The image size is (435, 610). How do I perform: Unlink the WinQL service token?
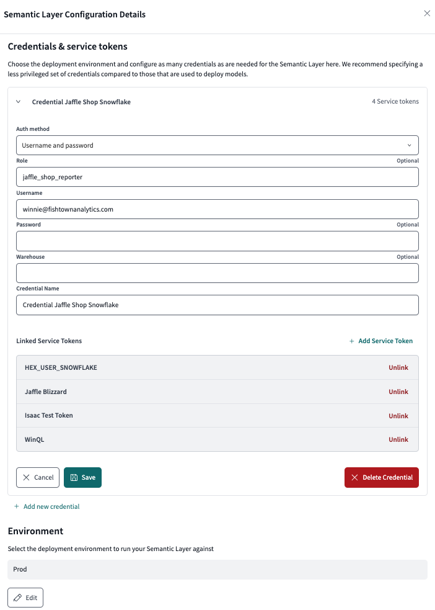(398, 439)
